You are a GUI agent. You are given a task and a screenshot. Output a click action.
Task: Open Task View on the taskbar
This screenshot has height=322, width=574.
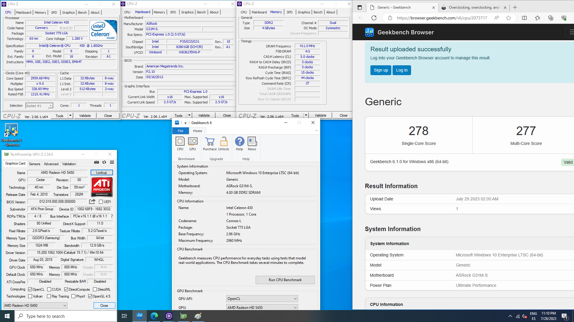click(x=124, y=316)
